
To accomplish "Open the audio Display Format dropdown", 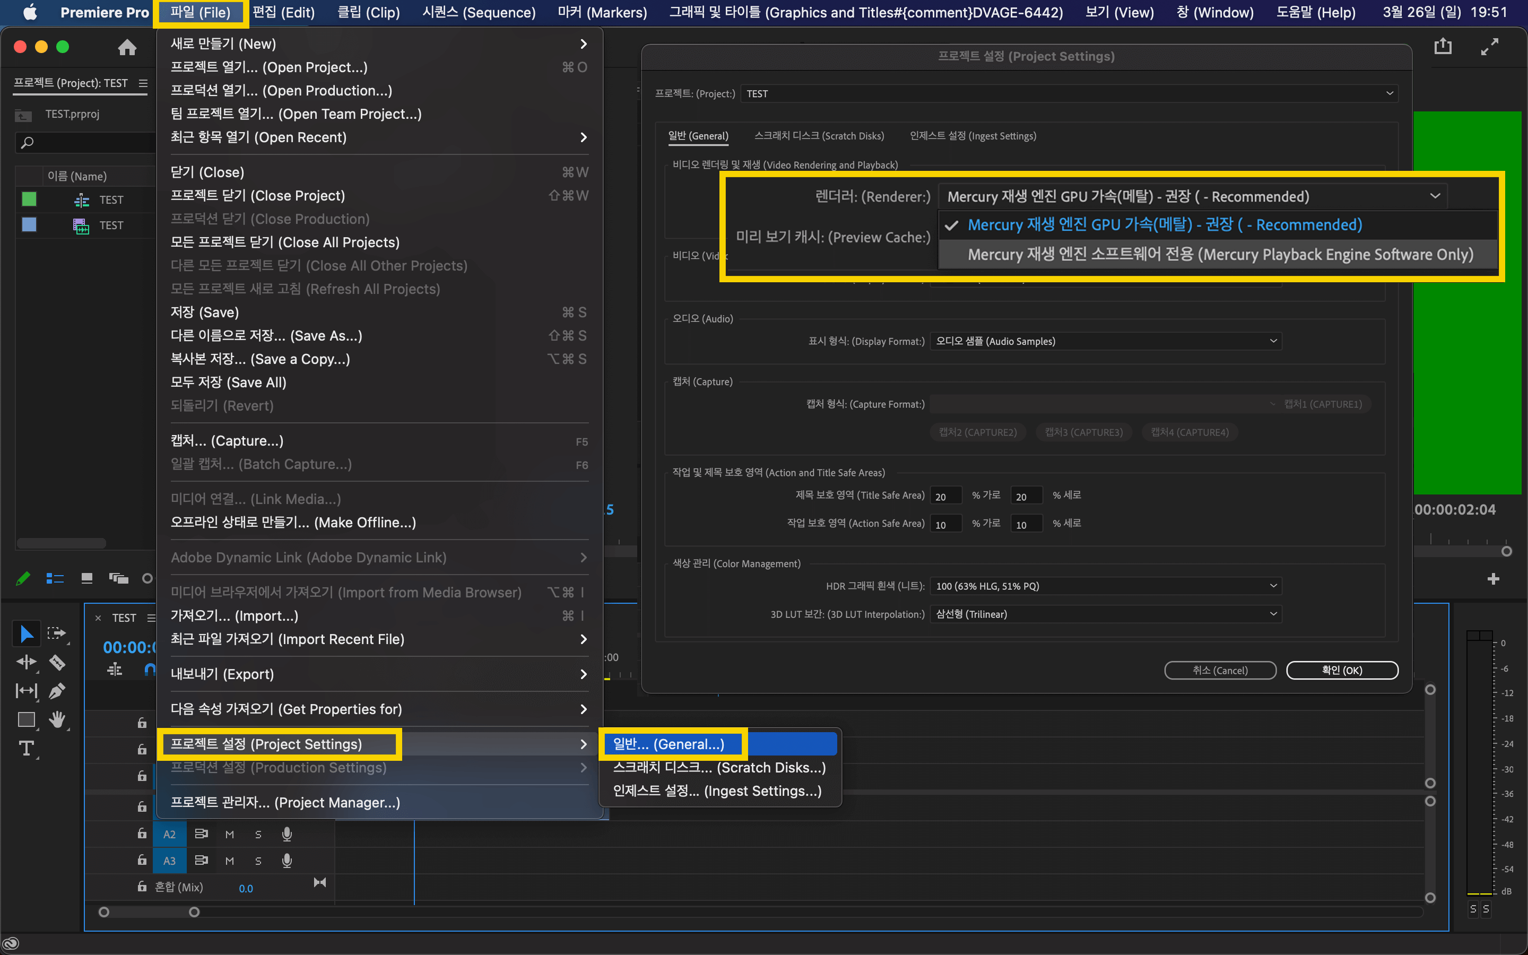I will coord(1105,341).
